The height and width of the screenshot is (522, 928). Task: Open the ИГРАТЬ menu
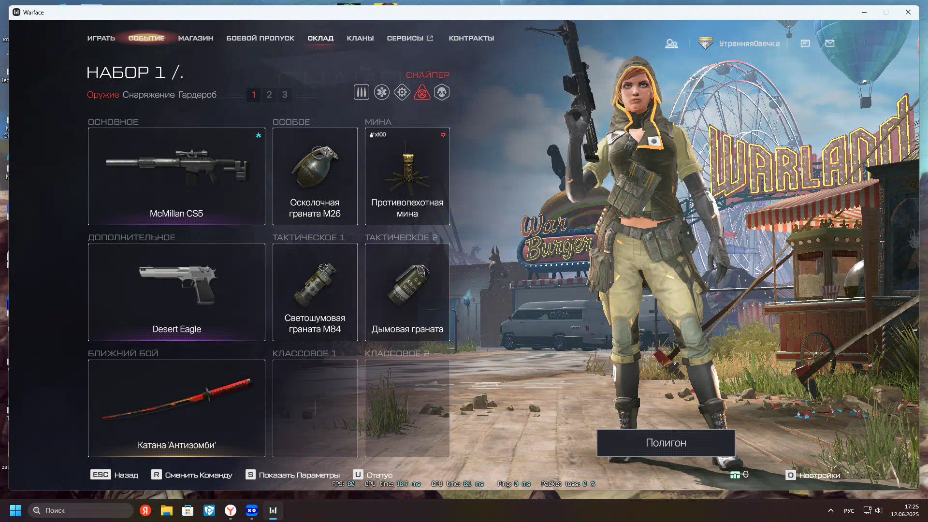point(101,38)
